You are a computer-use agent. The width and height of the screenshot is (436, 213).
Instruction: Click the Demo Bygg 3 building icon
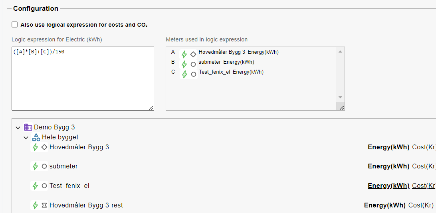[28, 127]
